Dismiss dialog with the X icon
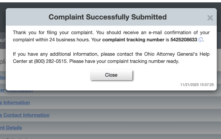The width and height of the screenshot is (221, 139). click(210, 18)
